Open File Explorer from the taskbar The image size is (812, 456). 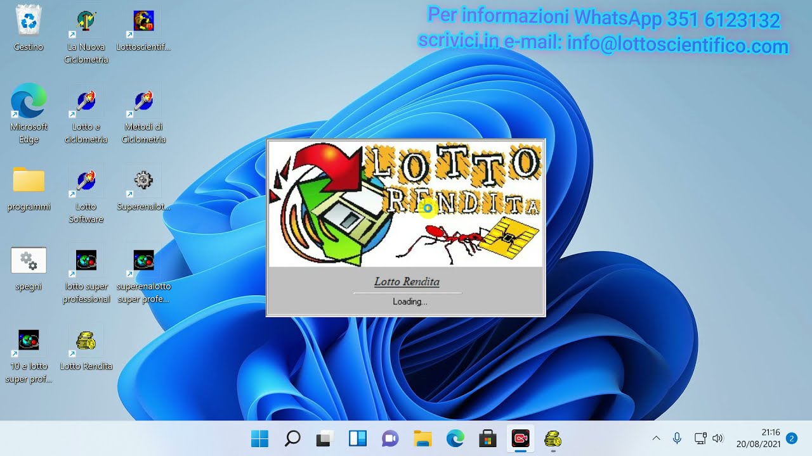pyautogui.click(x=422, y=438)
